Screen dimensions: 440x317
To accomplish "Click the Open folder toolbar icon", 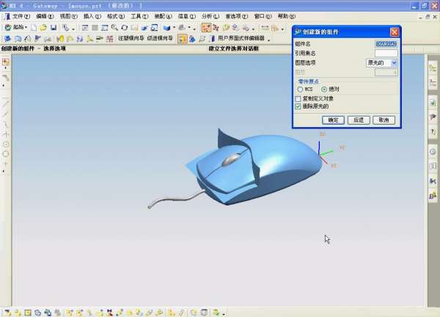I will 44,28.
